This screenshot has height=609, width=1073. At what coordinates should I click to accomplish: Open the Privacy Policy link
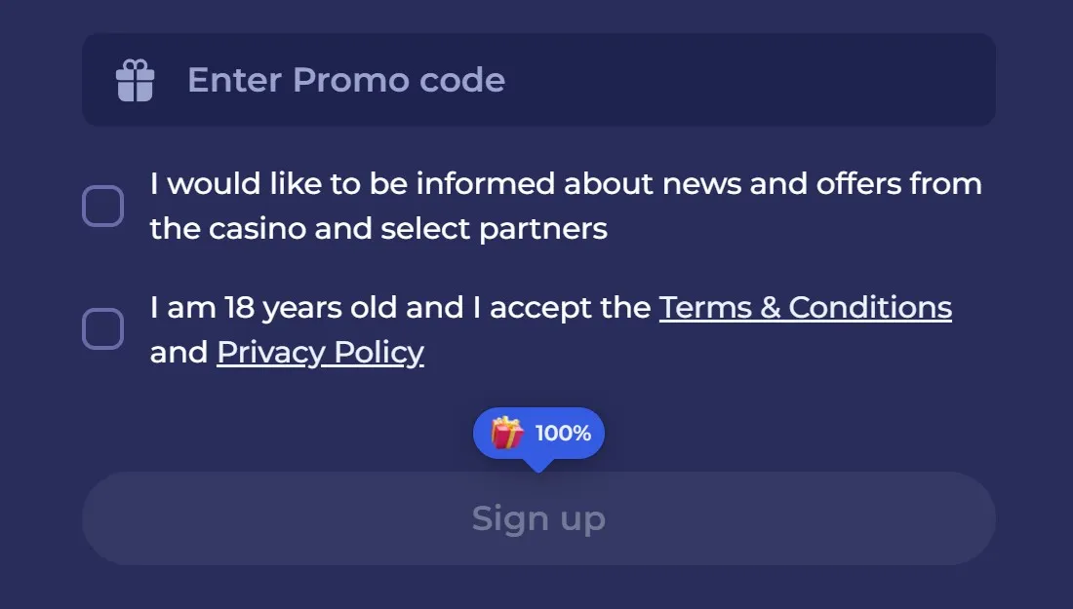(320, 352)
